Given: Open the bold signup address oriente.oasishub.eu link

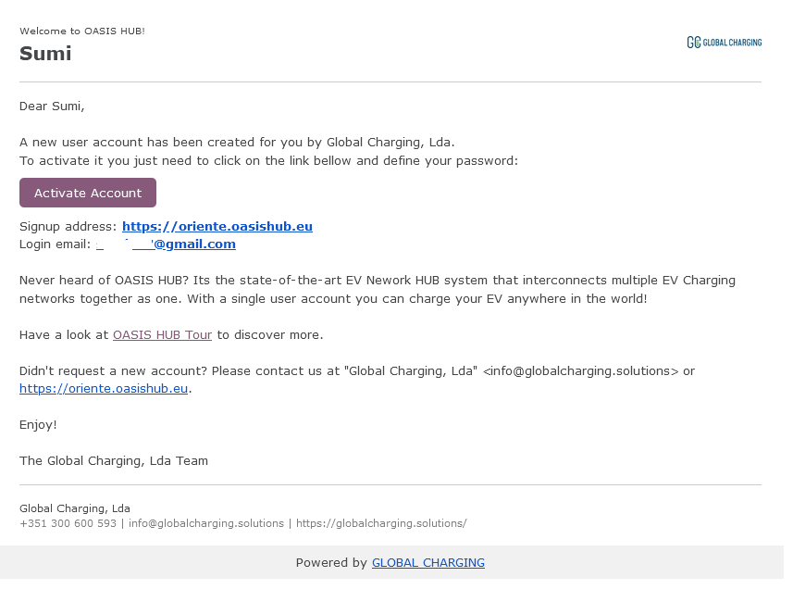Looking at the screenshot, I should (x=217, y=226).
